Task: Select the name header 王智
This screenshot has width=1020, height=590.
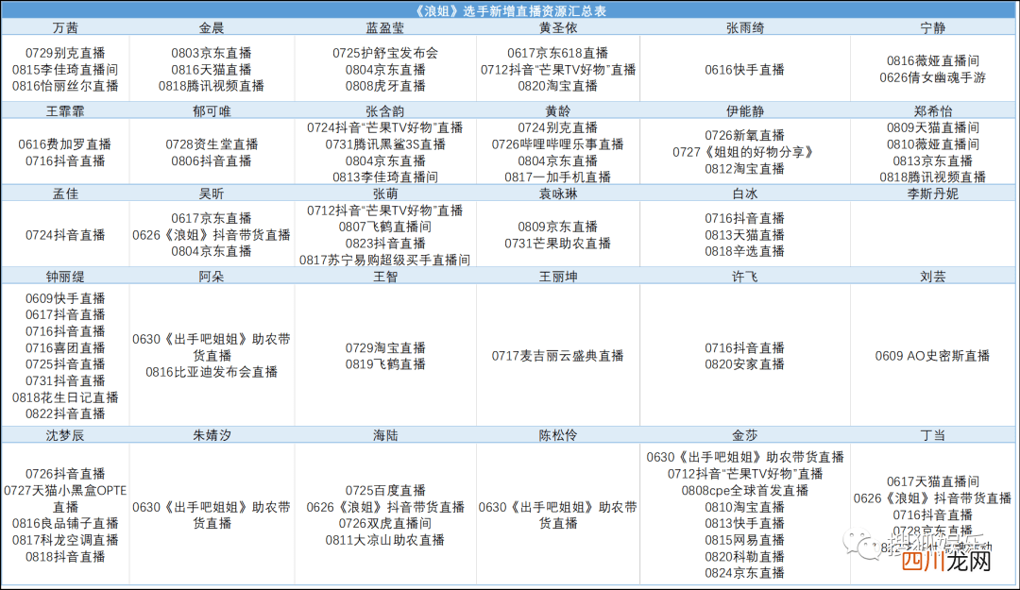Action: (x=385, y=277)
